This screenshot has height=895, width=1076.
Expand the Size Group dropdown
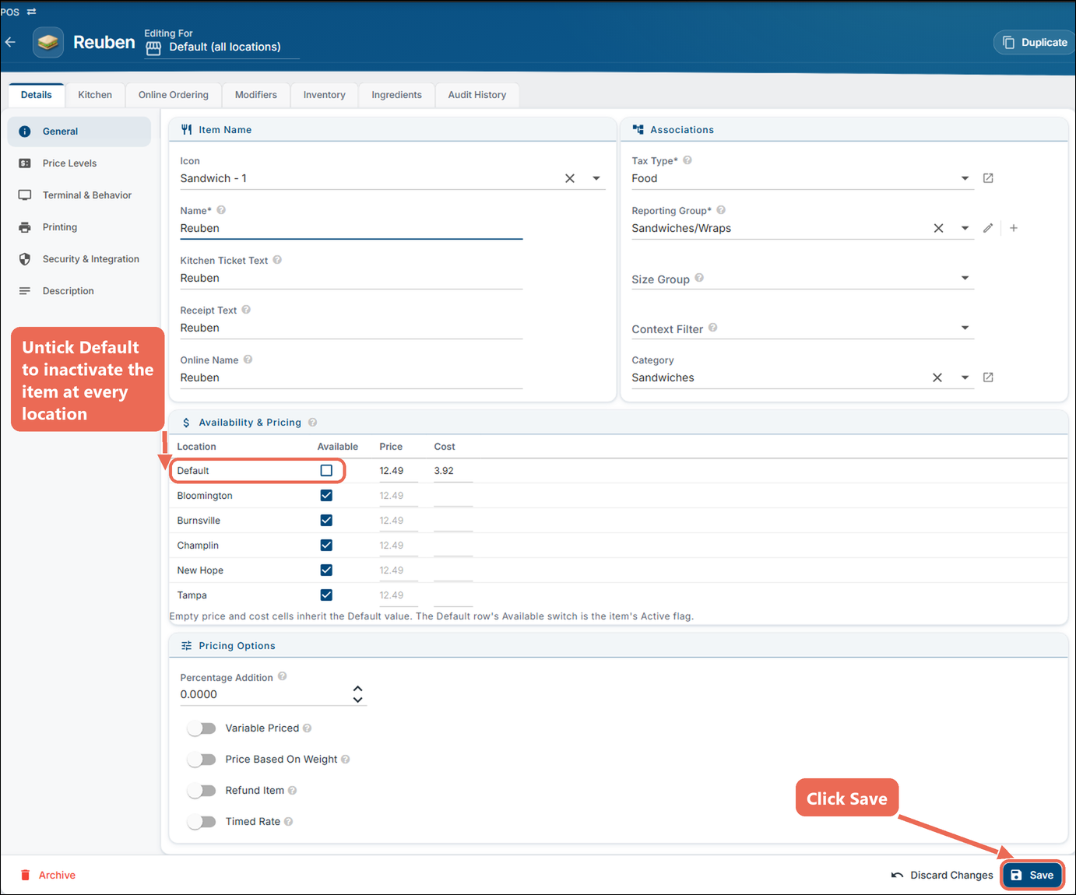click(965, 278)
